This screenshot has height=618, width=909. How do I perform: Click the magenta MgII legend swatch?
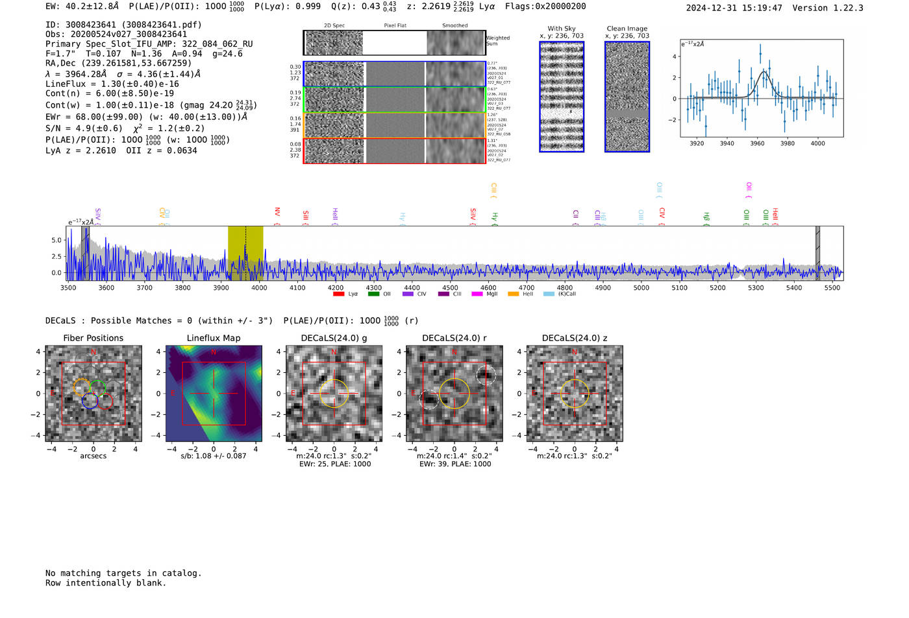(477, 294)
